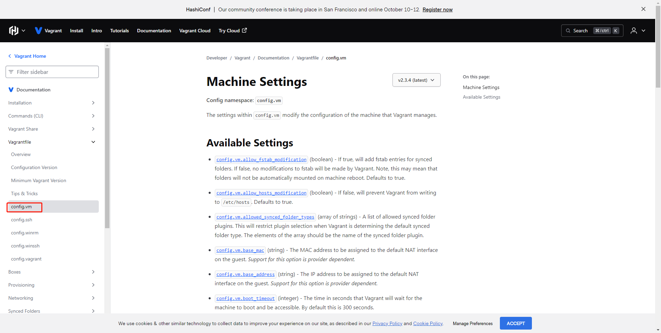Click the page scrollbar thumb
661x333 pixels.
point(658,47)
